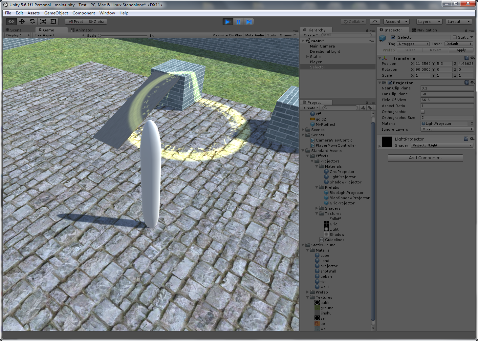Viewport: 478px width, 341px height.
Task: Toggle Maximize On Play
Action: [x=227, y=35]
